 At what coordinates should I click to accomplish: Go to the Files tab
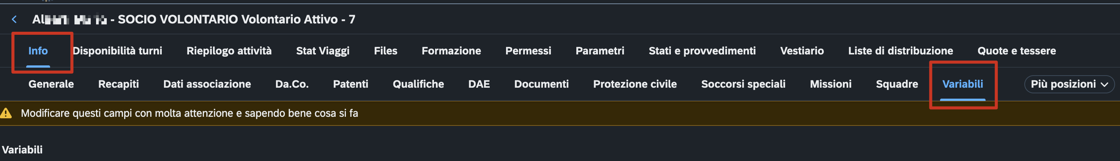[x=385, y=51]
